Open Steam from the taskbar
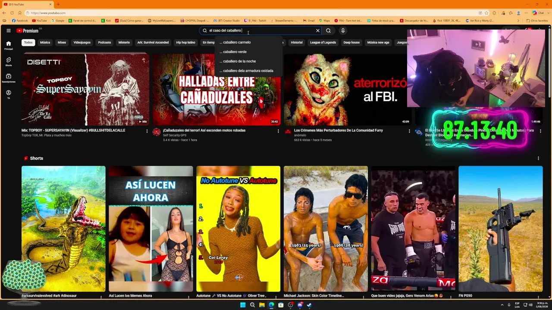The width and height of the screenshot is (552, 310). (309, 305)
